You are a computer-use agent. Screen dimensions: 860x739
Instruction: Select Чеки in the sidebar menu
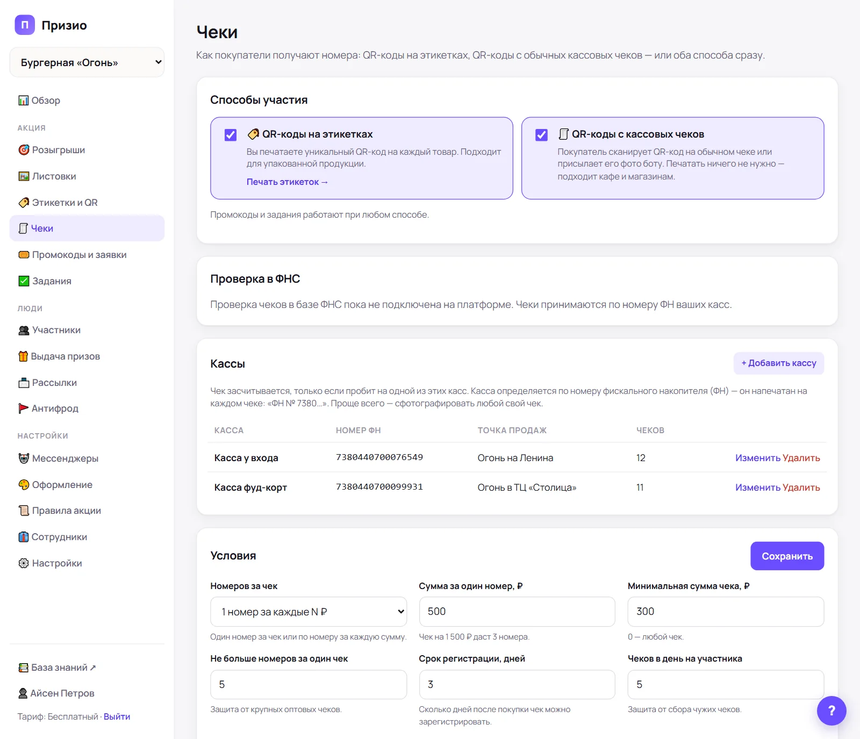click(x=87, y=228)
